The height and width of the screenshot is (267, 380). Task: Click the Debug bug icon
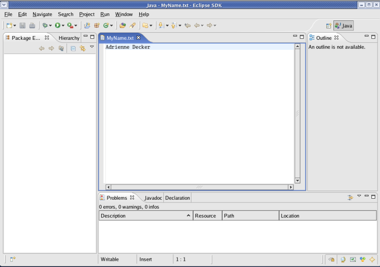coord(45,26)
